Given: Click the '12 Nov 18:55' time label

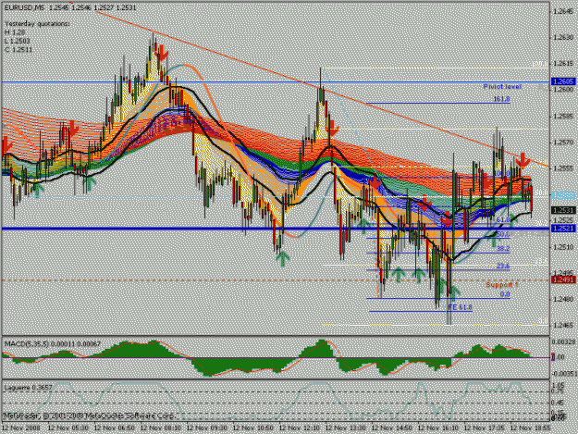Looking at the screenshot, I should (x=531, y=428).
